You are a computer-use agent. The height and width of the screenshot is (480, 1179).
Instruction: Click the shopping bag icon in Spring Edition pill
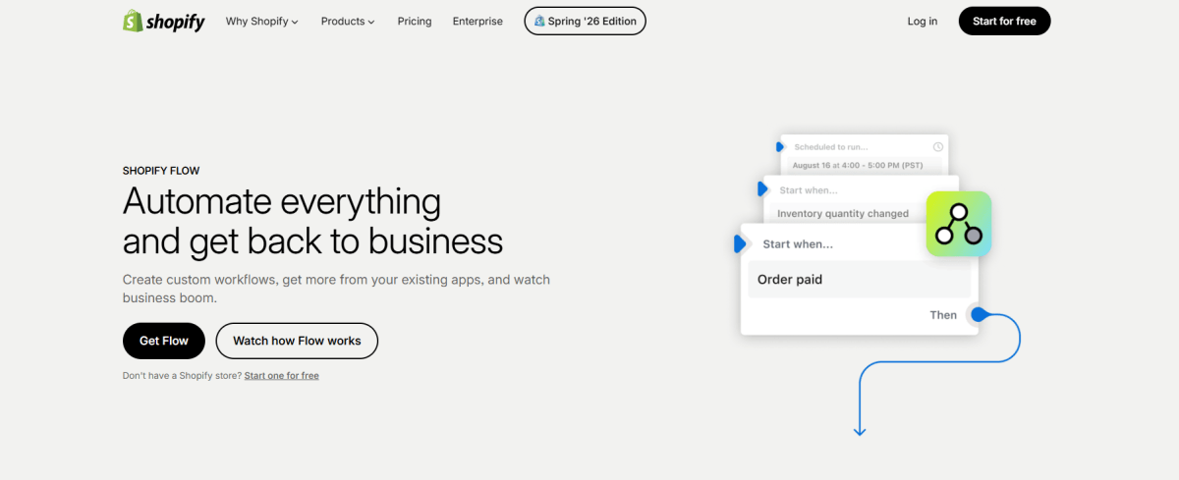[539, 21]
